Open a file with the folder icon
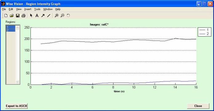214x111 pixels. 12,16
